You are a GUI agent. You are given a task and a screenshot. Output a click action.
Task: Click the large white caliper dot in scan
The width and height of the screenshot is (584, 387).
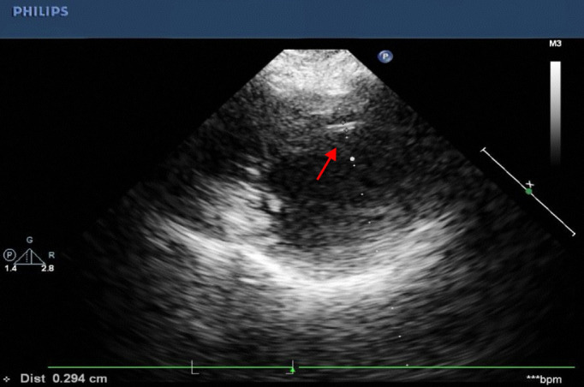coord(352,159)
